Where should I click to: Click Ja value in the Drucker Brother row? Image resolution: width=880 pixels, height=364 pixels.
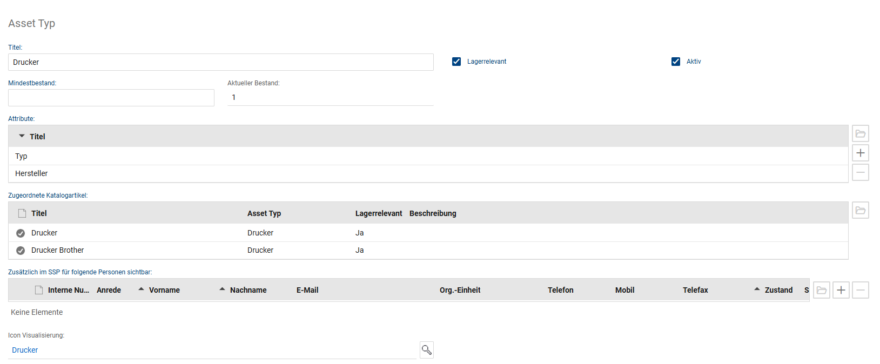click(x=359, y=250)
